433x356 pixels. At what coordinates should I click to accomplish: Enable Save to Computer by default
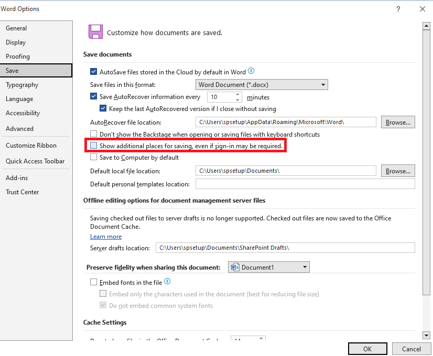tap(93, 158)
